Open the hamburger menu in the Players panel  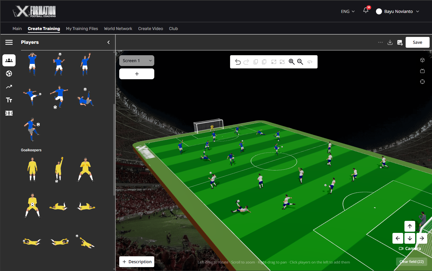click(9, 42)
